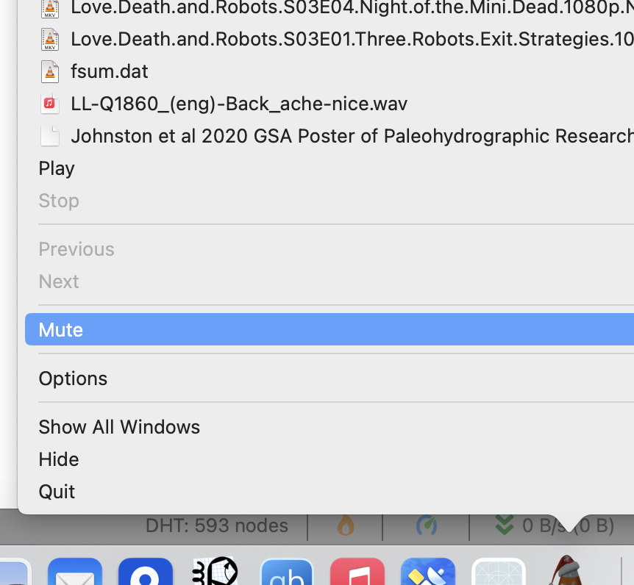
Task: Enable Mute in the VLC menu
Action: 61,329
